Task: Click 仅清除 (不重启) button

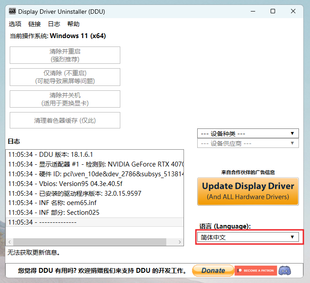Action: [x=65, y=77]
